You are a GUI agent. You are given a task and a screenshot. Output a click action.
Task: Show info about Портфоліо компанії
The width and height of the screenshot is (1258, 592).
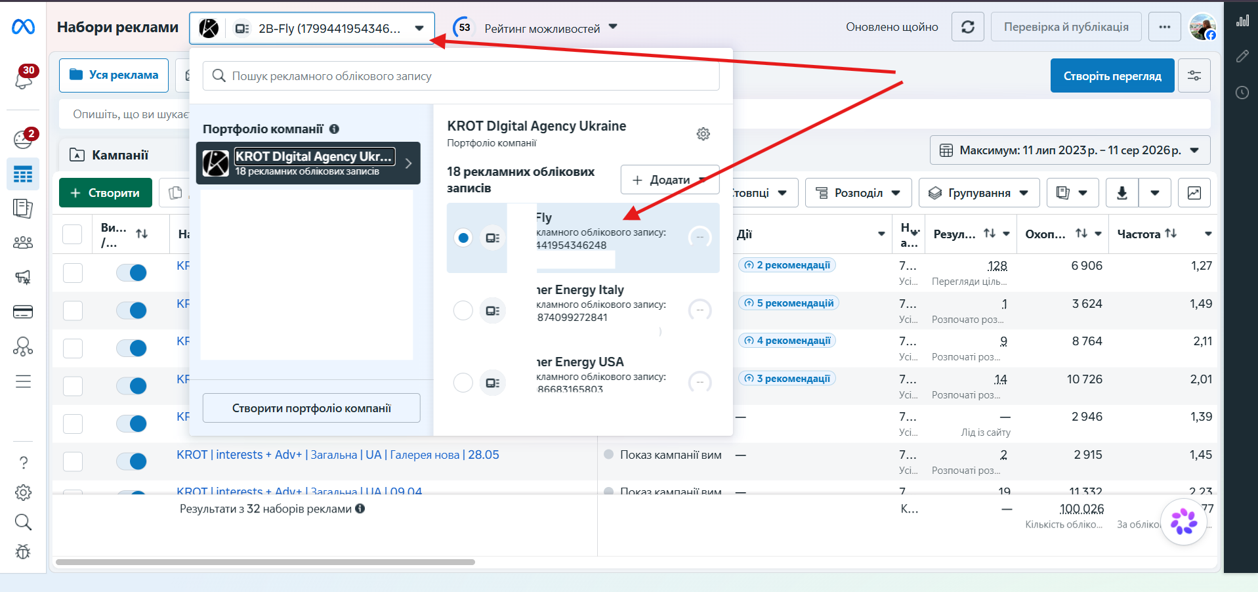click(334, 129)
